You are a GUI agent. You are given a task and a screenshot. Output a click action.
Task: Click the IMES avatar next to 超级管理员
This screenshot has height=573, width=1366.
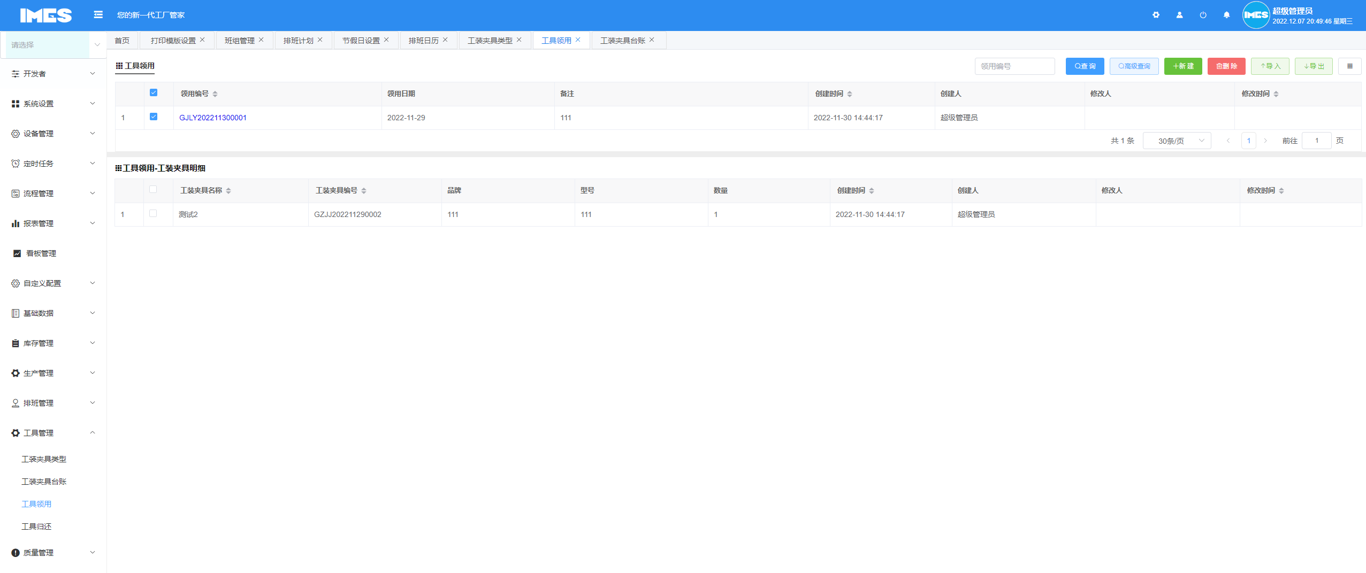[1255, 15]
